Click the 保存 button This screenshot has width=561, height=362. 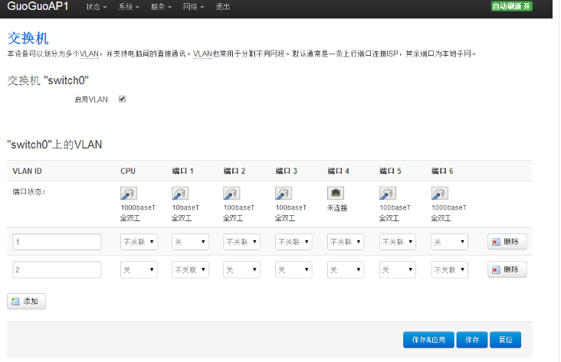click(x=472, y=340)
